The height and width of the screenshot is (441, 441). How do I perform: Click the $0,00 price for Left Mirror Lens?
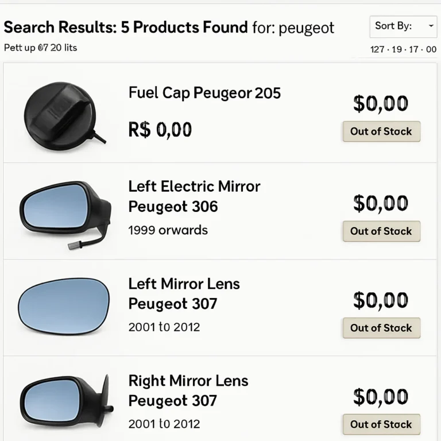coord(381,300)
